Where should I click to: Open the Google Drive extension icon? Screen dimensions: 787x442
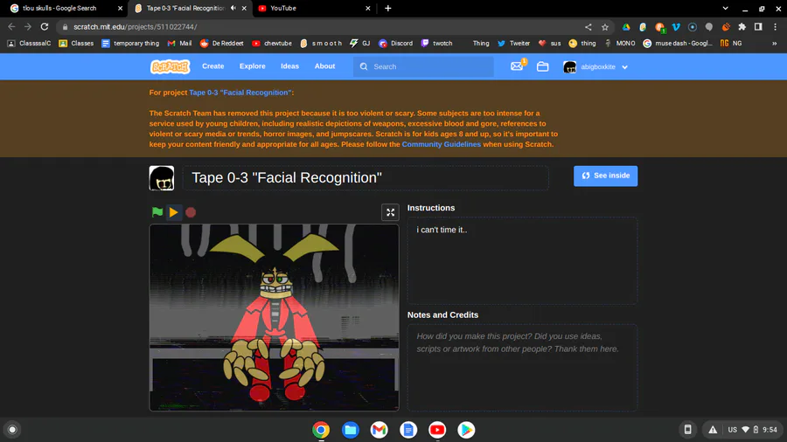pyautogui.click(x=626, y=27)
